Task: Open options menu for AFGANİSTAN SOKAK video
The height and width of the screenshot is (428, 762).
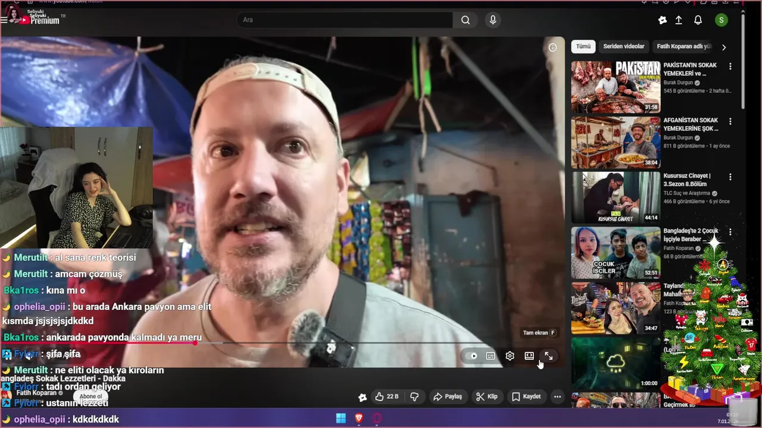Action: [730, 122]
